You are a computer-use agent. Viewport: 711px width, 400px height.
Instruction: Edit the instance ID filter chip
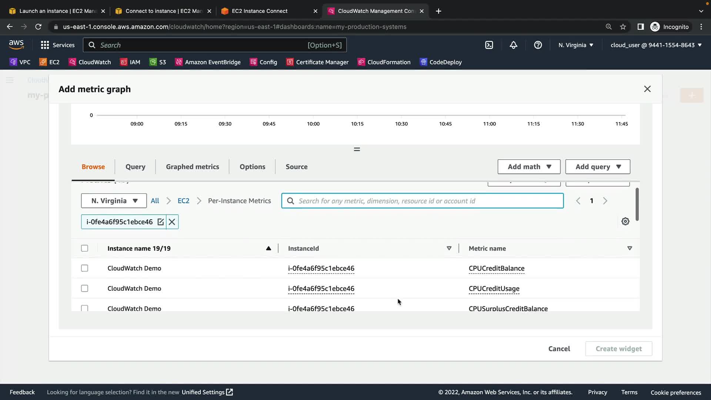(x=160, y=222)
